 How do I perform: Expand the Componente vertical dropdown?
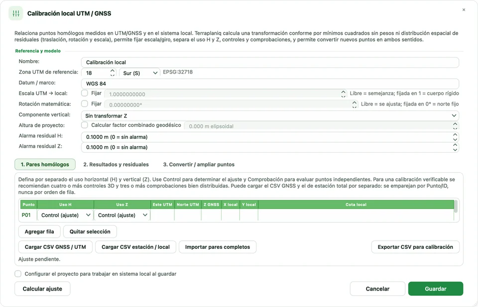click(x=270, y=116)
